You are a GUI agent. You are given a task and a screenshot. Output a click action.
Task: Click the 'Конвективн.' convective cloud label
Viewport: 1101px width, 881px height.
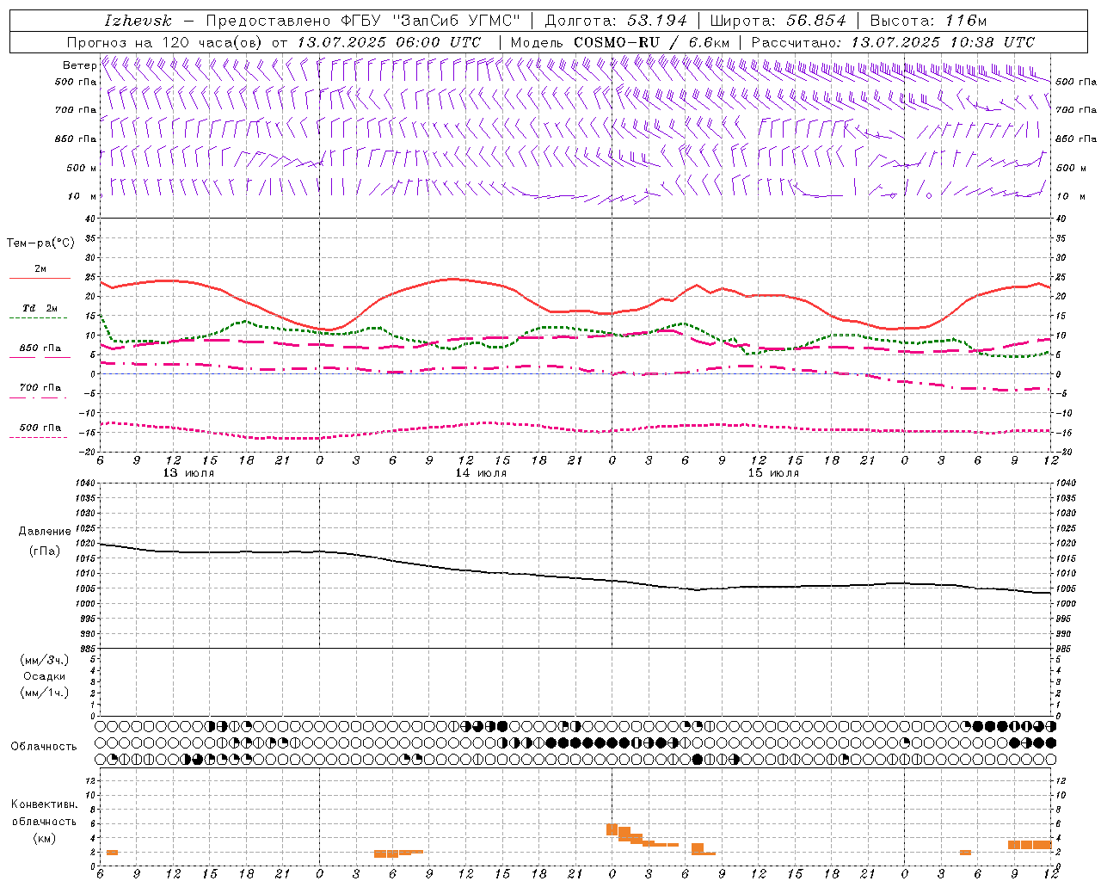[x=44, y=804]
